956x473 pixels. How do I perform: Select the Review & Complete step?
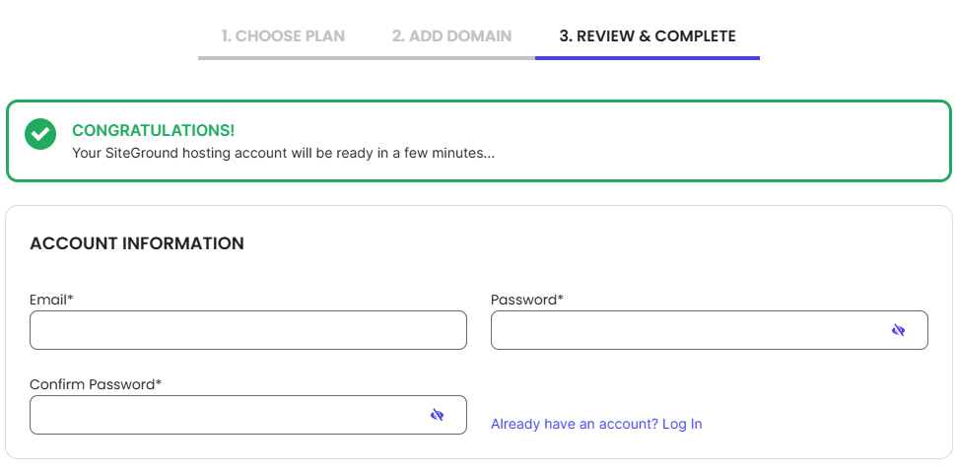click(648, 35)
